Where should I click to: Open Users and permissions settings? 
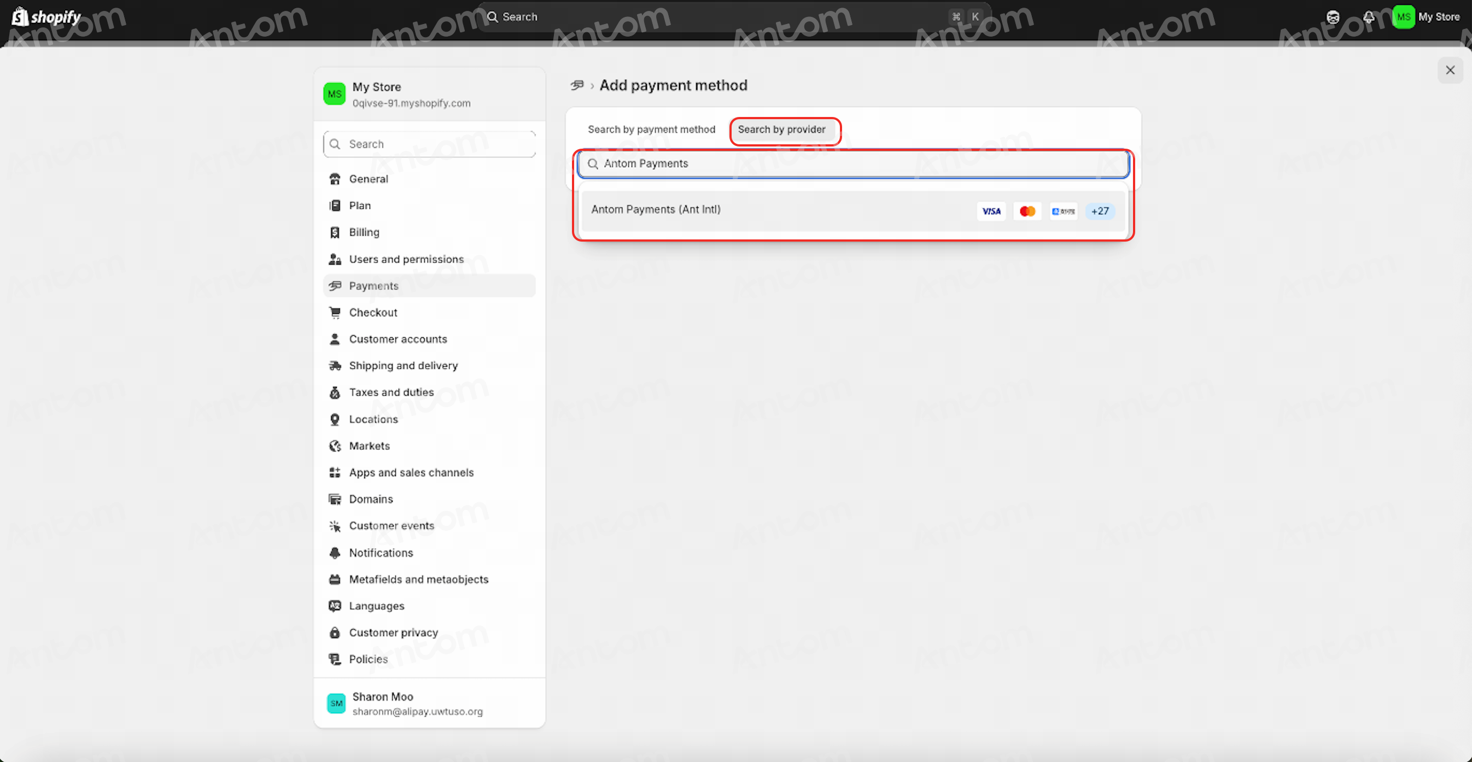coord(429,259)
